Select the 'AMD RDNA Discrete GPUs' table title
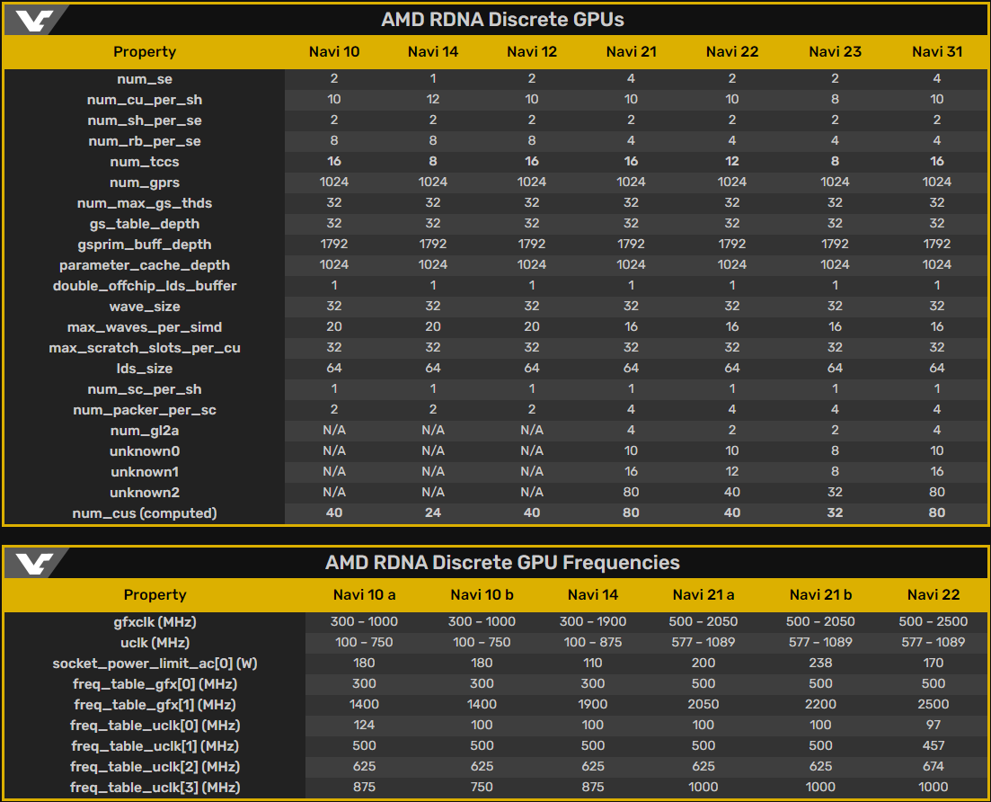This screenshot has height=802, width=991. click(x=502, y=20)
